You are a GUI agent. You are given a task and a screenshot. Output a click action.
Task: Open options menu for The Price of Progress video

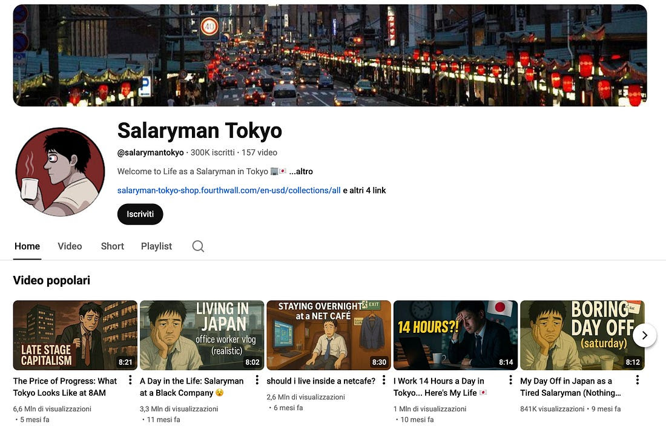[x=130, y=381]
